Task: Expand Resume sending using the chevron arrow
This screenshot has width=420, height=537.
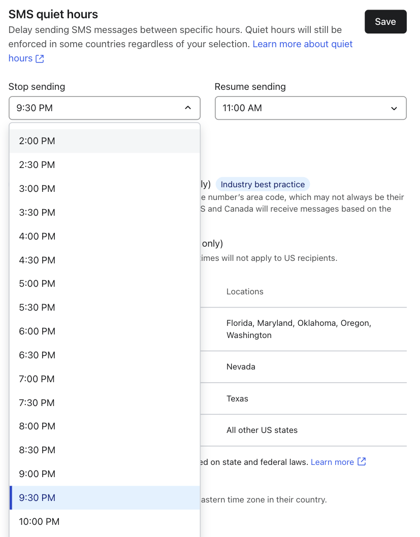Action: click(x=394, y=108)
